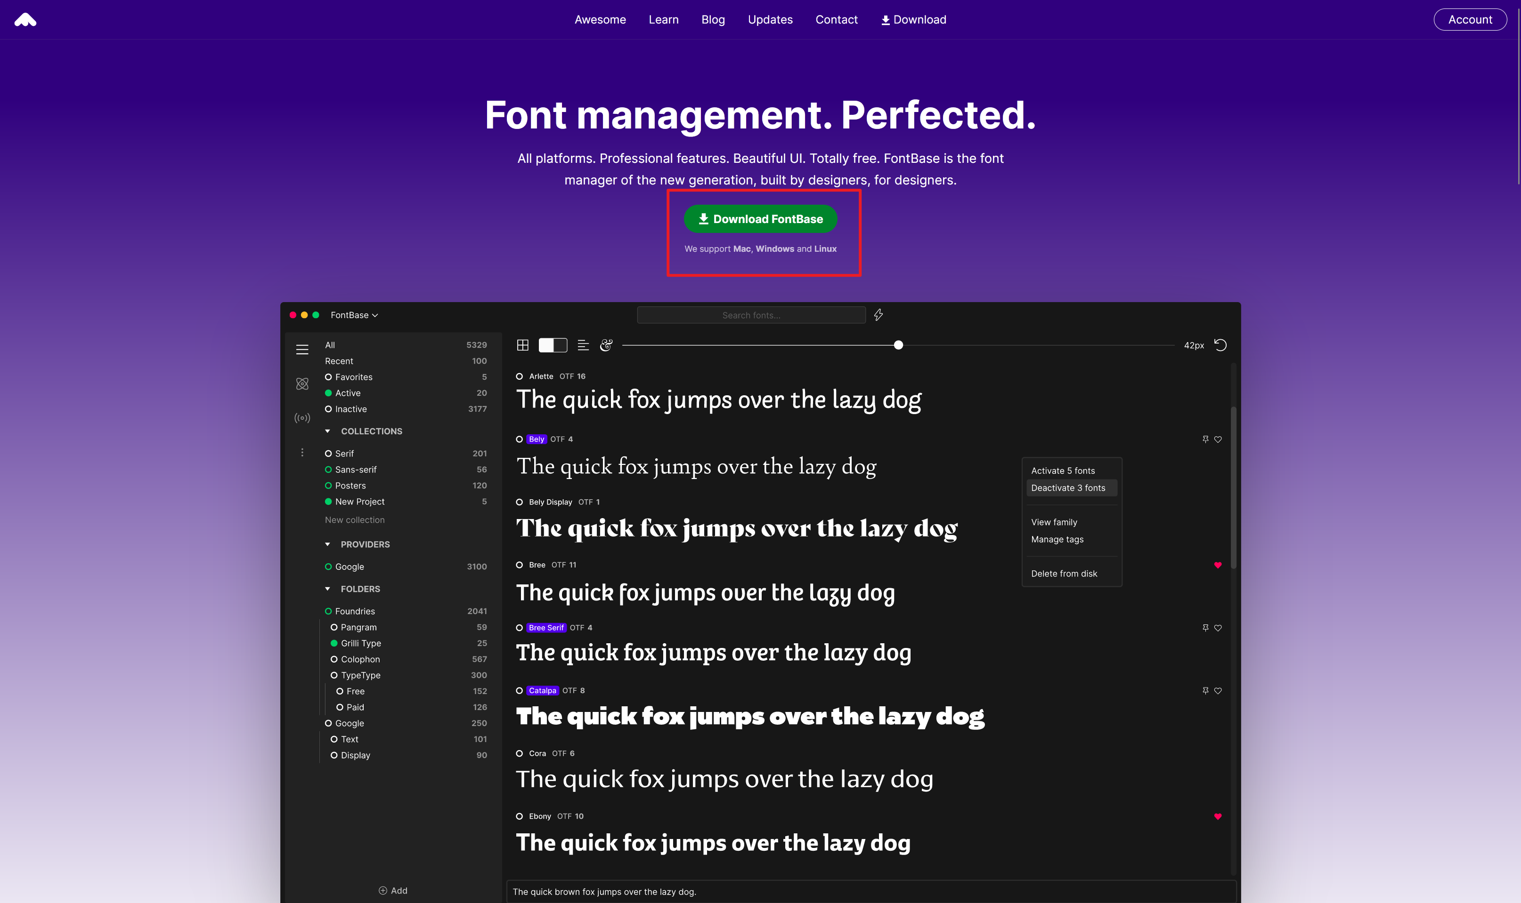Choose Deactivate 3 fonts menu entry
This screenshot has width=1521, height=903.
(x=1068, y=488)
